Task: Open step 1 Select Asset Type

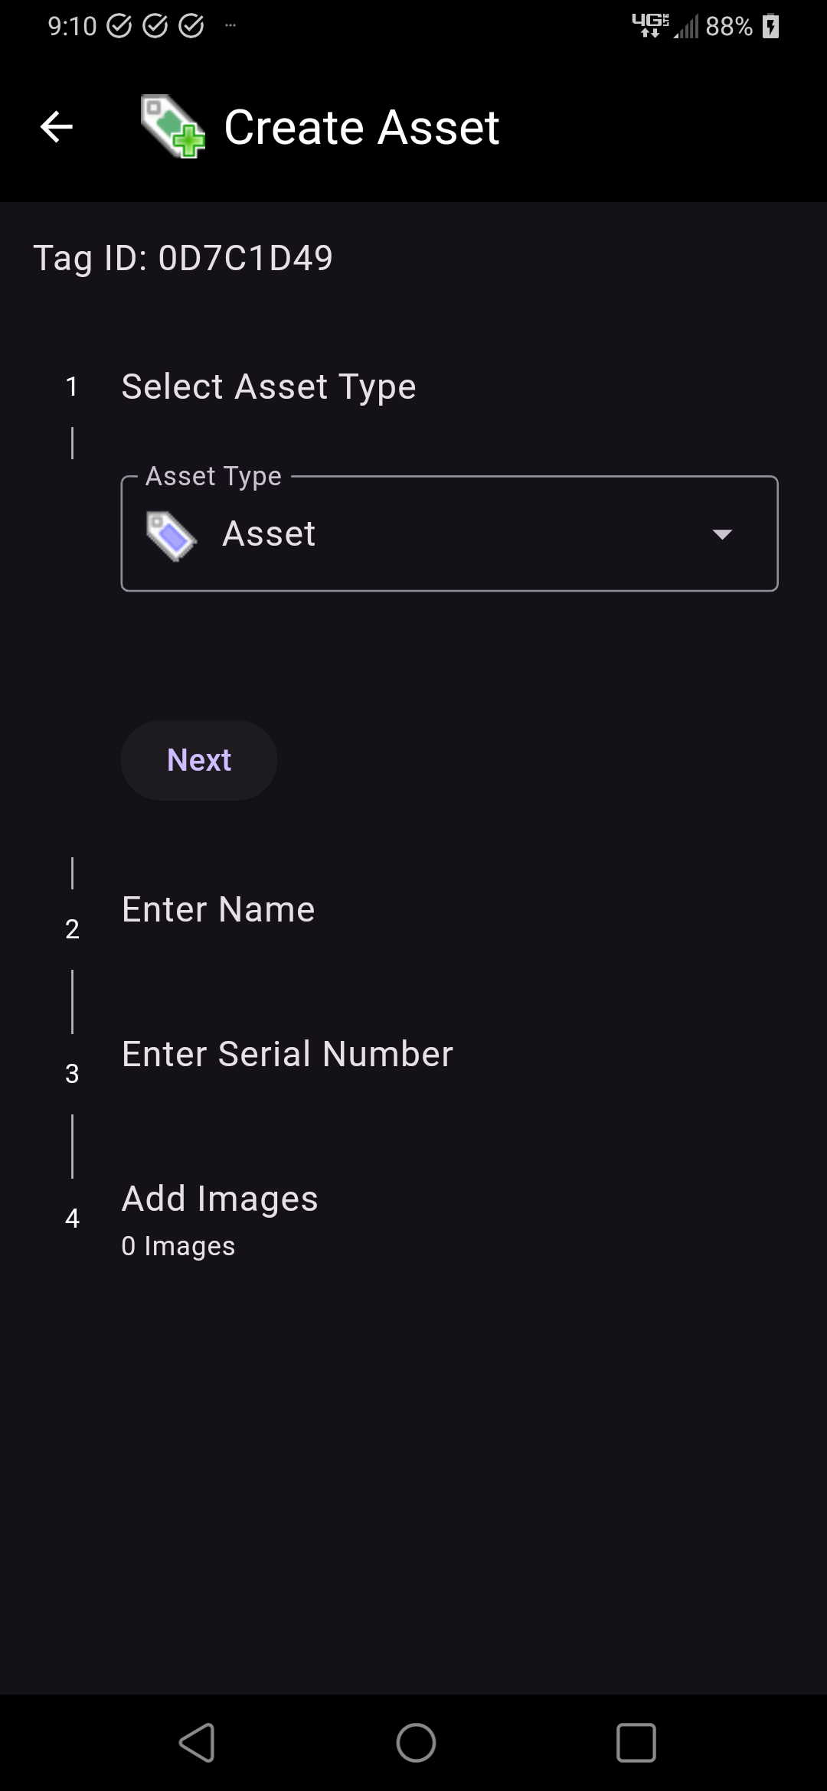Action: (x=268, y=387)
